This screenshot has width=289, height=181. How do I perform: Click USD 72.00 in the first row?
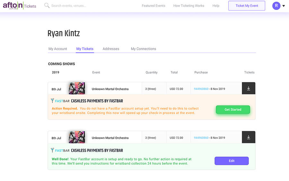[x=176, y=89]
